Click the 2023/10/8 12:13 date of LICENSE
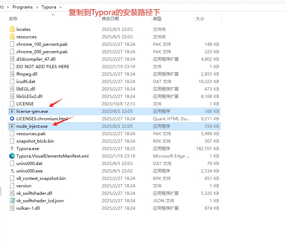Image resolution: width=286 pixels, height=242 pixels. click(118, 104)
